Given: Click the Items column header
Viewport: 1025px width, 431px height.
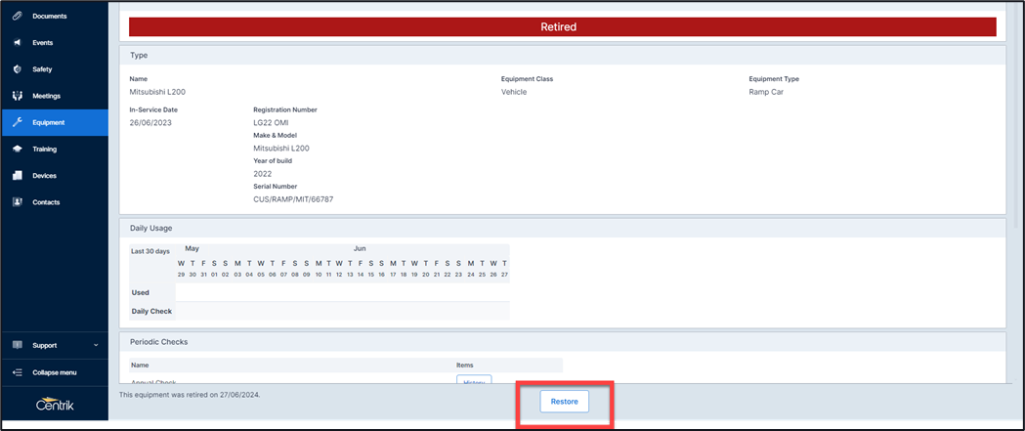Looking at the screenshot, I should click(465, 365).
